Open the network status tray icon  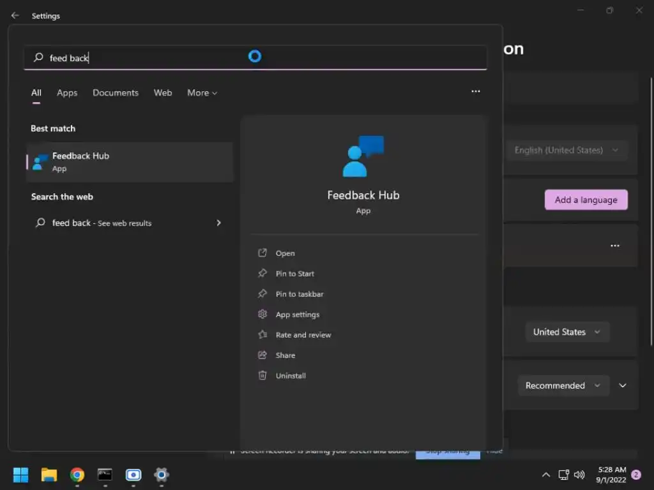coord(563,475)
